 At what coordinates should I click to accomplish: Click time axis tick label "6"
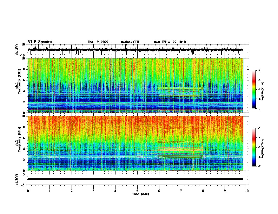159,191
